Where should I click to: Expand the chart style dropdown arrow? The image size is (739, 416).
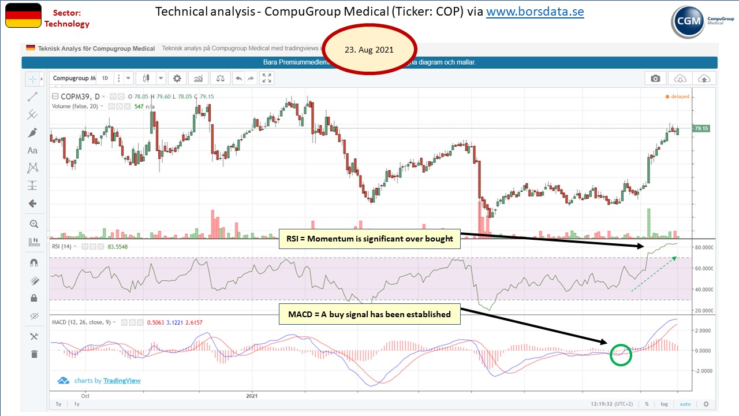pyautogui.click(x=161, y=78)
